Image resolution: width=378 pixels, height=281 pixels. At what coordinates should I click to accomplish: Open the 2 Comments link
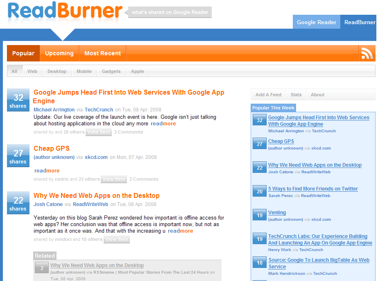129,132
